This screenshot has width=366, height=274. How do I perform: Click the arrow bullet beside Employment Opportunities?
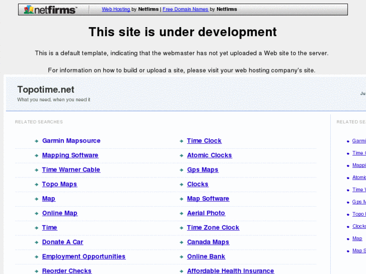click(x=36, y=257)
